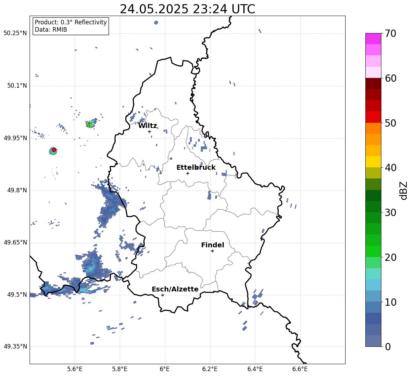This screenshot has height=376, width=412.
Task: Click the magenta top colorbar swatch
Action: pyautogui.click(x=373, y=39)
